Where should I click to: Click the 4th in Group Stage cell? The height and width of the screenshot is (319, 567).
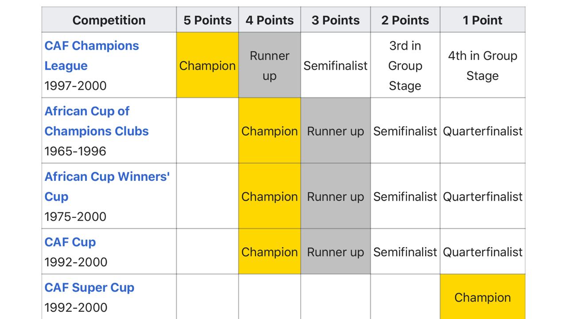tap(482, 65)
